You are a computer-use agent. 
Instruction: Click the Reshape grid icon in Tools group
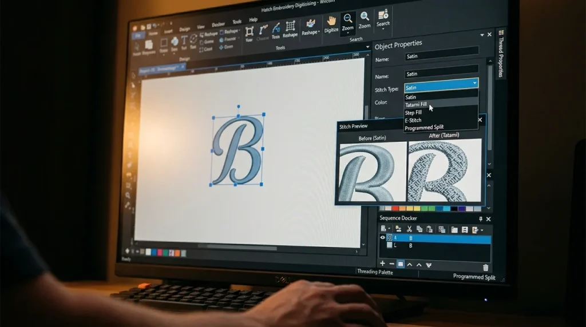coord(290,29)
